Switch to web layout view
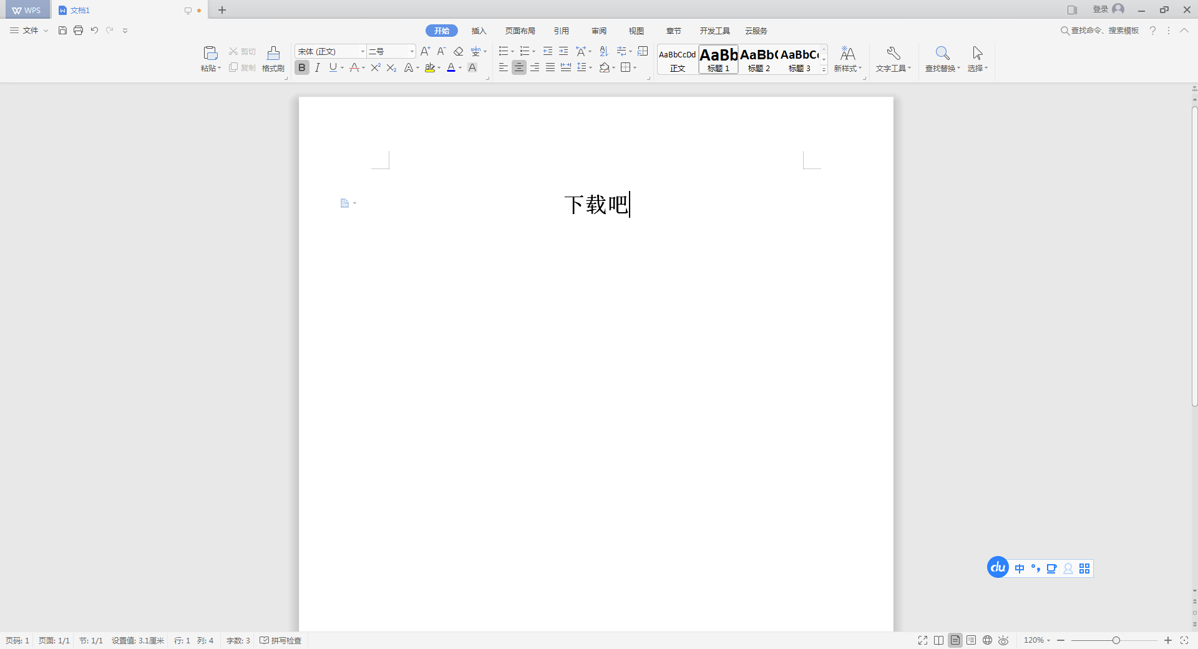 988,640
